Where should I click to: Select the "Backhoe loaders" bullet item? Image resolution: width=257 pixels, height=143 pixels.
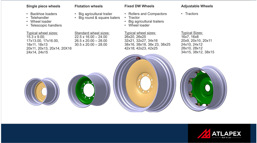pyautogui.click(x=44, y=14)
